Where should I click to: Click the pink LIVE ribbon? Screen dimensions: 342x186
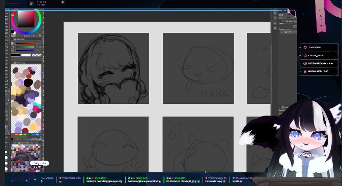[321, 17]
